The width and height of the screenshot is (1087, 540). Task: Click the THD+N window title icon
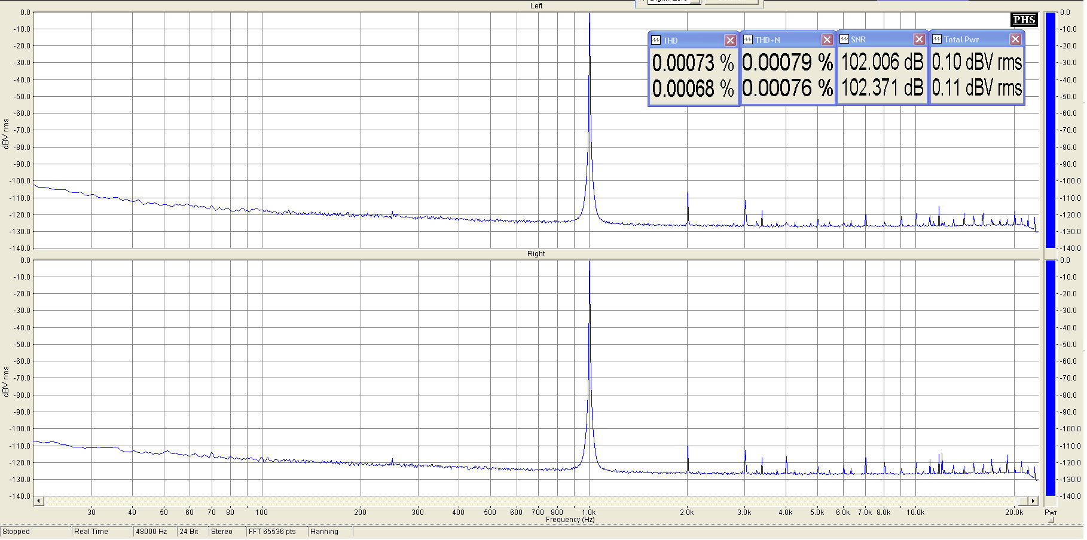click(x=748, y=40)
